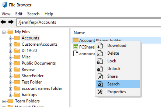161x107 pixels.
Task: Click the DI 19-20 folder icon
Action: [x=17, y=51]
